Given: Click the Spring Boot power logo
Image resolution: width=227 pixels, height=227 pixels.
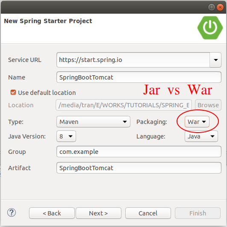Looking at the screenshot, I should tap(210, 28).
